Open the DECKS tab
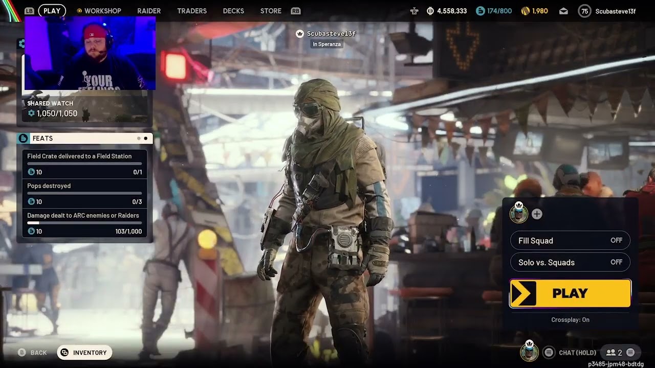The height and width of the screenshot is (368, 655). click(x=233, y=11)
